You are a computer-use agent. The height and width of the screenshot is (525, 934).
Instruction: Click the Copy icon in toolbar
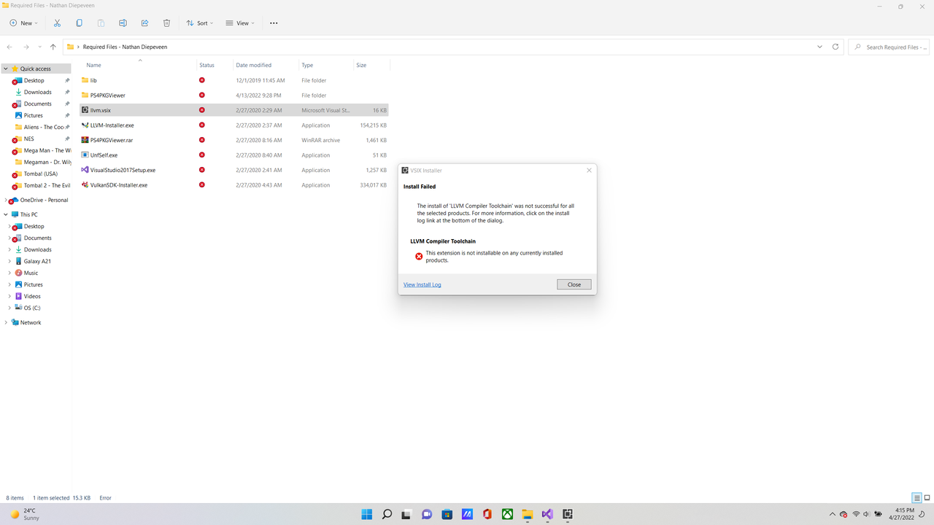79,23
